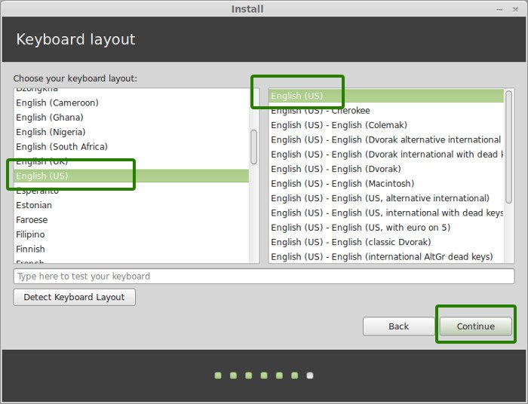This screenshot has height=404, width=528.
Task: Select English (US) - Cherokee variant
Action: [x=321, y=111]
